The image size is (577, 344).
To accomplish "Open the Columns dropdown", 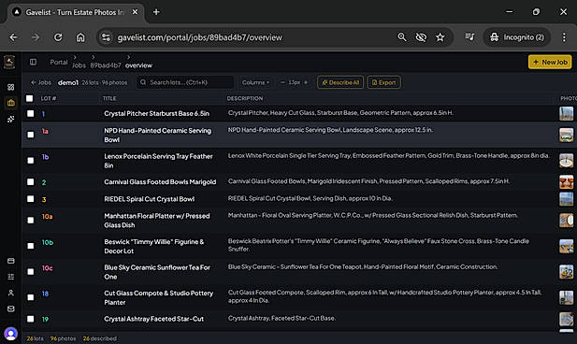I will [x=255, y=82].
